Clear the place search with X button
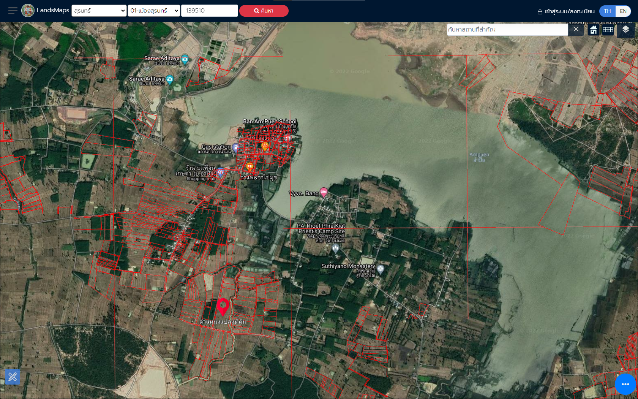 click(576, 29)
